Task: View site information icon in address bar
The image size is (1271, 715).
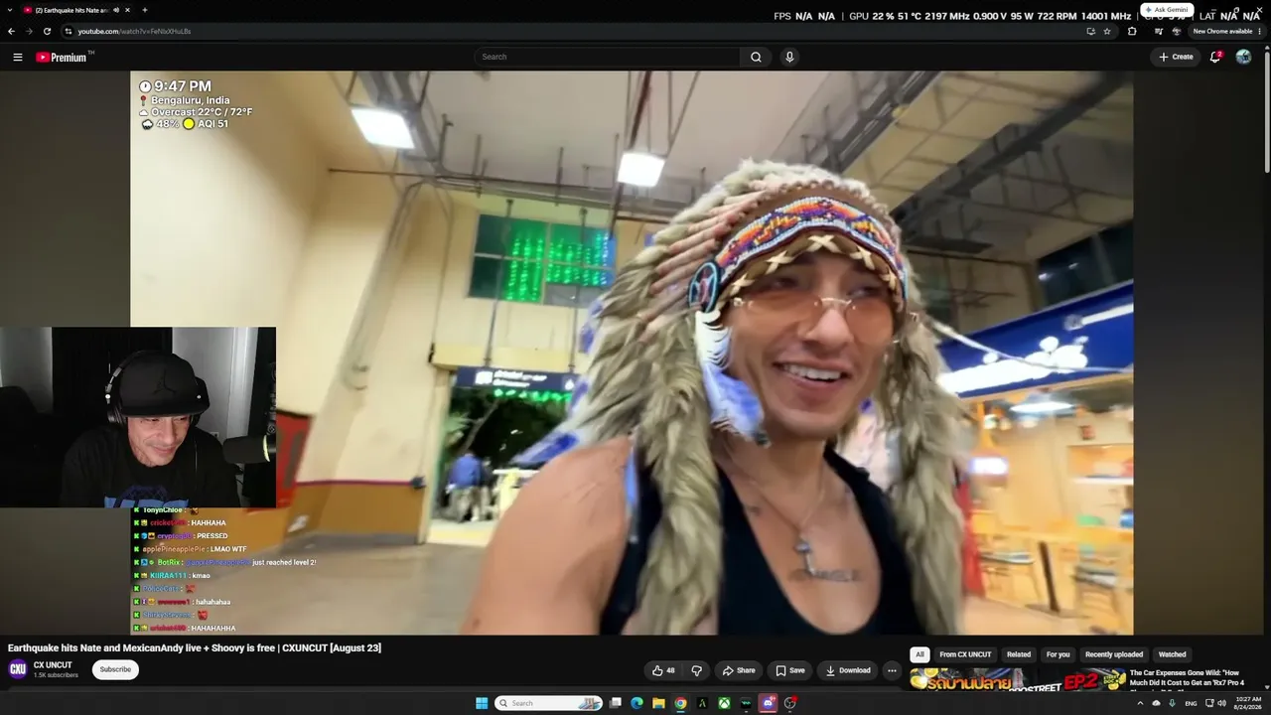Action: click(x=68, y=31)
